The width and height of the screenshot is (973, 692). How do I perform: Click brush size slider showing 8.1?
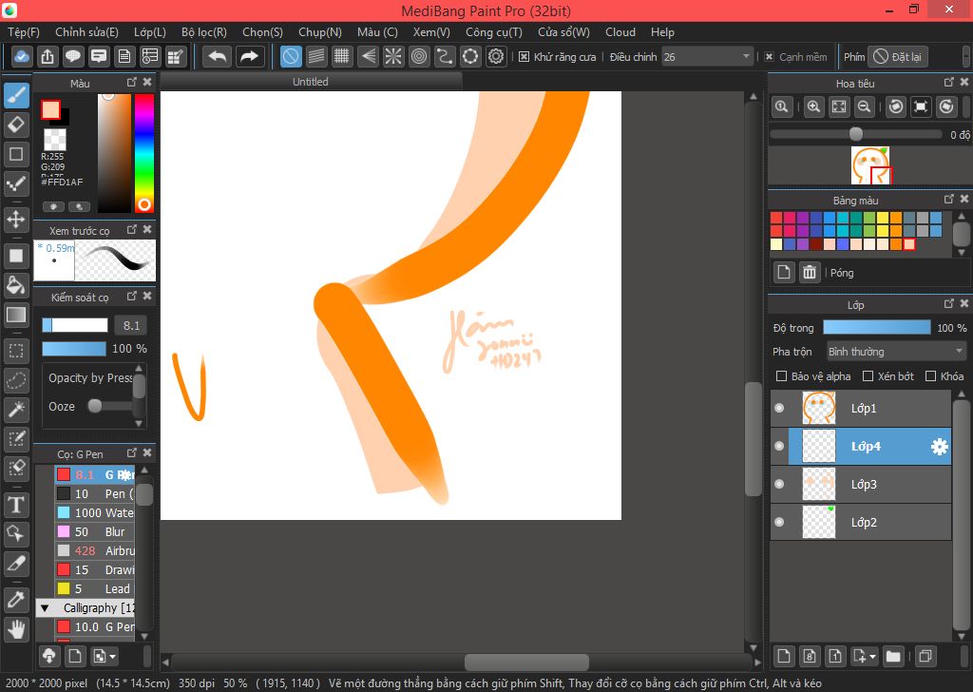[x=75, y=324]
